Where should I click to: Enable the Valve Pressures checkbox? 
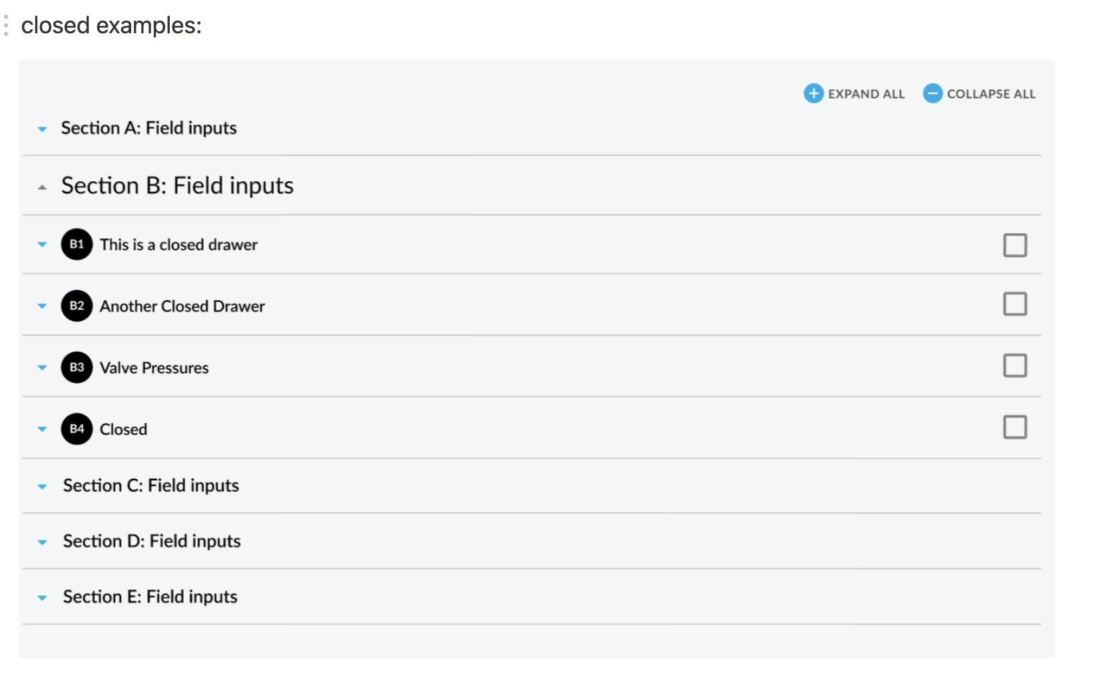click(x=1014, y=366)
